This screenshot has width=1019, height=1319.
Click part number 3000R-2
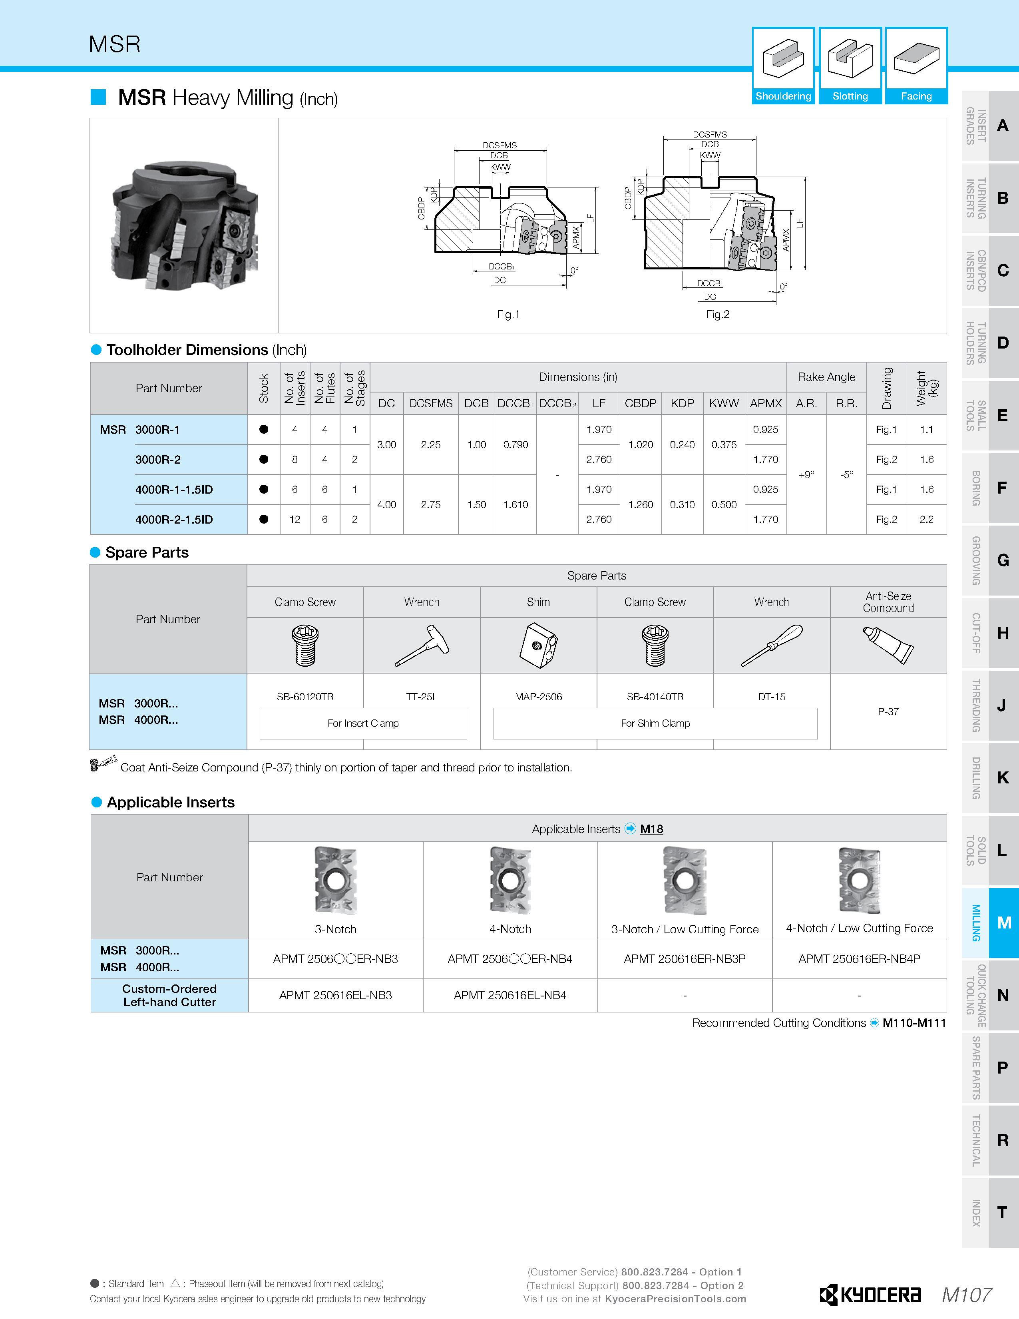pyautogui.click(x=157, y=460)
